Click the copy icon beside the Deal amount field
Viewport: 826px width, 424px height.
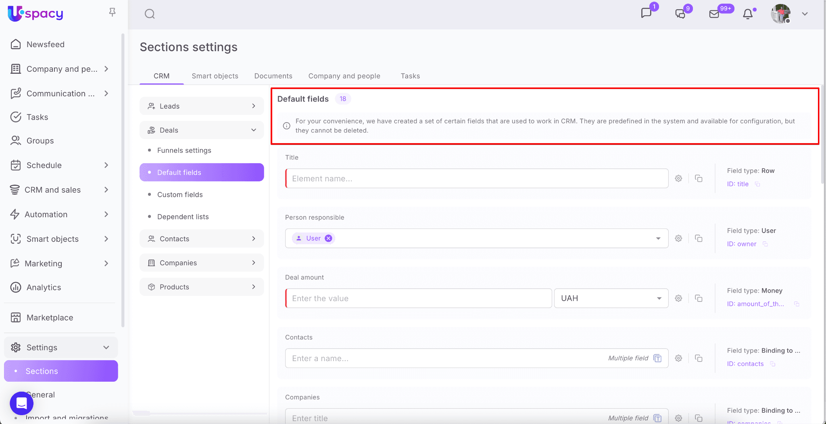699,298
